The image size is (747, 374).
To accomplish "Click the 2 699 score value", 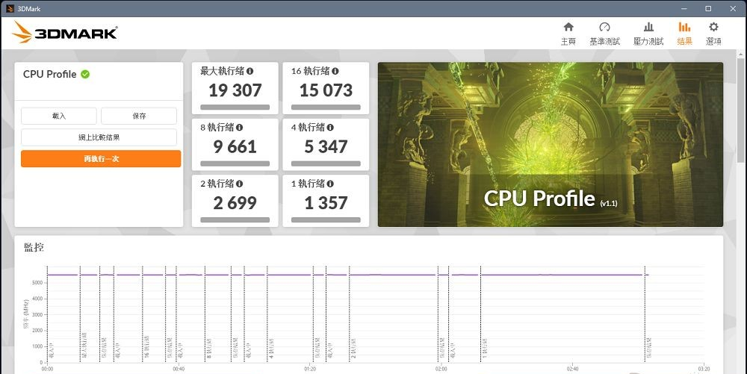I will click(235, 203).
